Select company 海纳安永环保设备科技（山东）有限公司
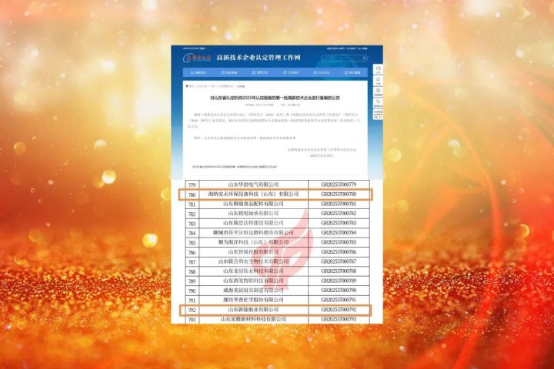Viewport: 554px width, 369px height. pyautogui.click(x=253, y=194)
